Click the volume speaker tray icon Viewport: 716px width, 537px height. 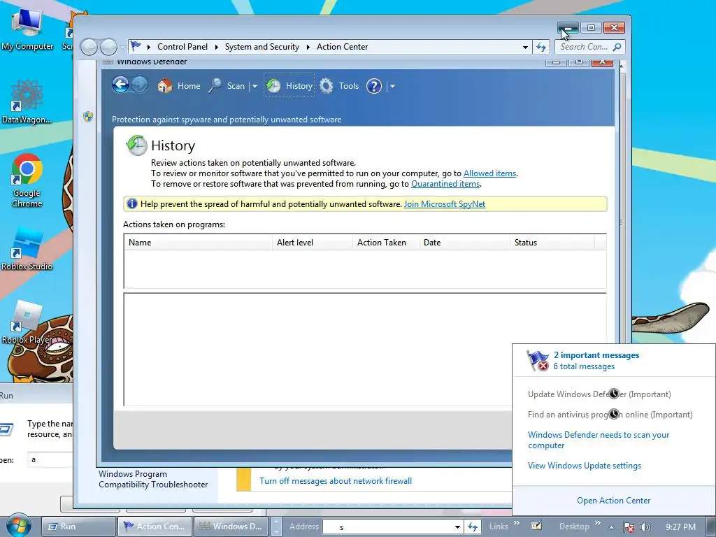click(645, 527)
